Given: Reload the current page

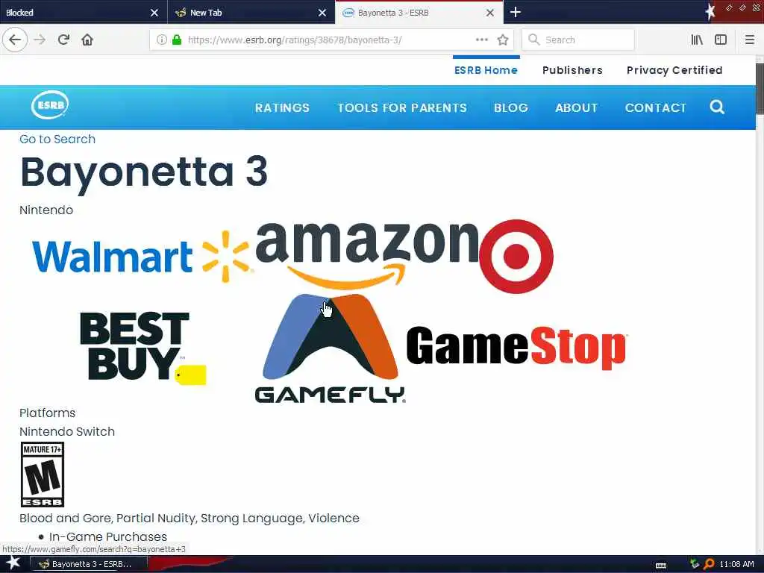Looking at the screenshot, I should (64, 40).
